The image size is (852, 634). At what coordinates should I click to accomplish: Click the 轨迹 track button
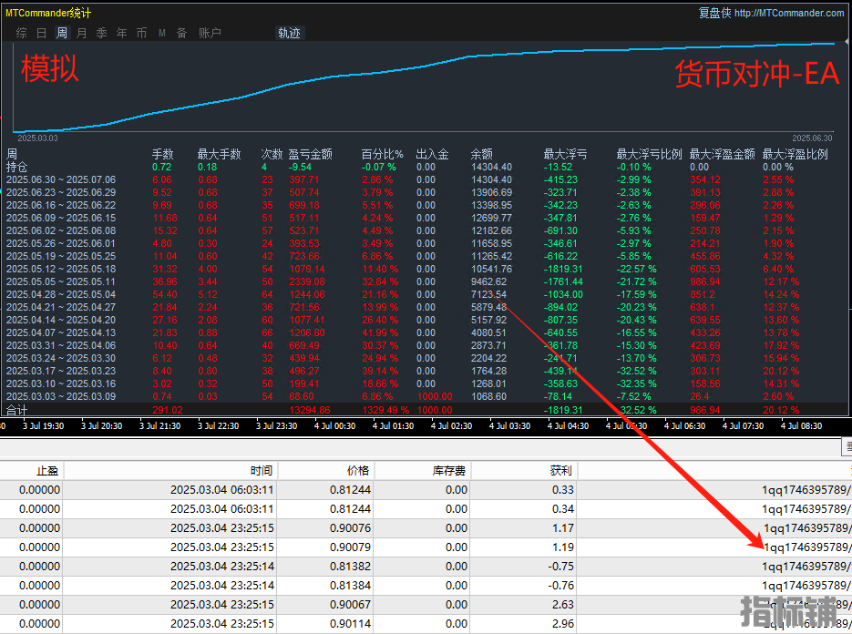(289, 33)
